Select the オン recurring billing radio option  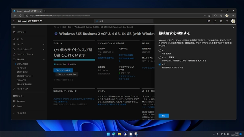tap(160, 50)
